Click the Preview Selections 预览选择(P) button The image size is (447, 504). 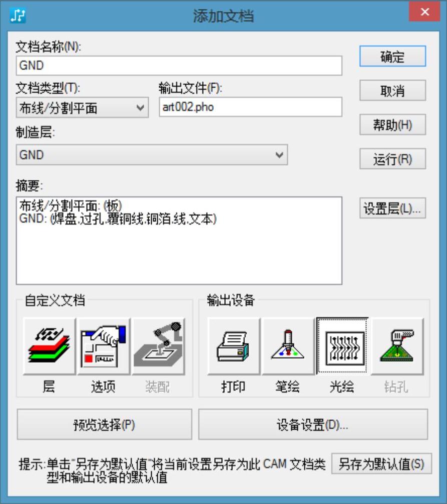104,424
